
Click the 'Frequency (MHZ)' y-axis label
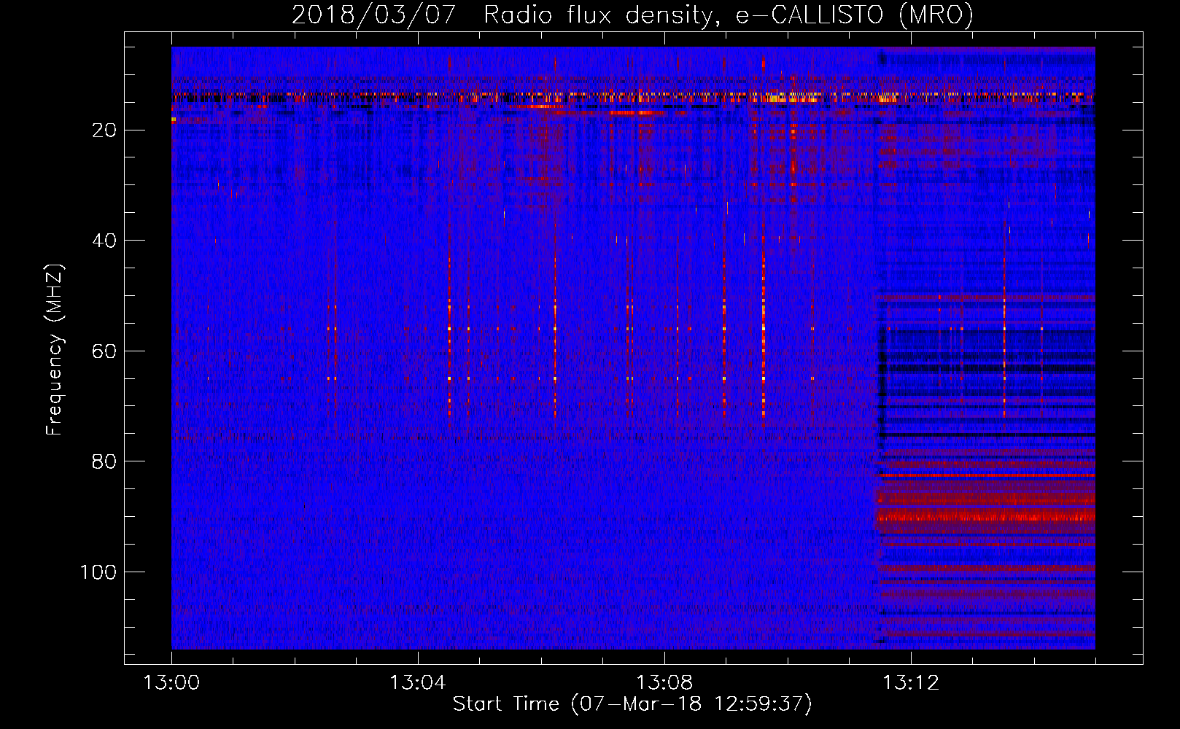(55, 349)
